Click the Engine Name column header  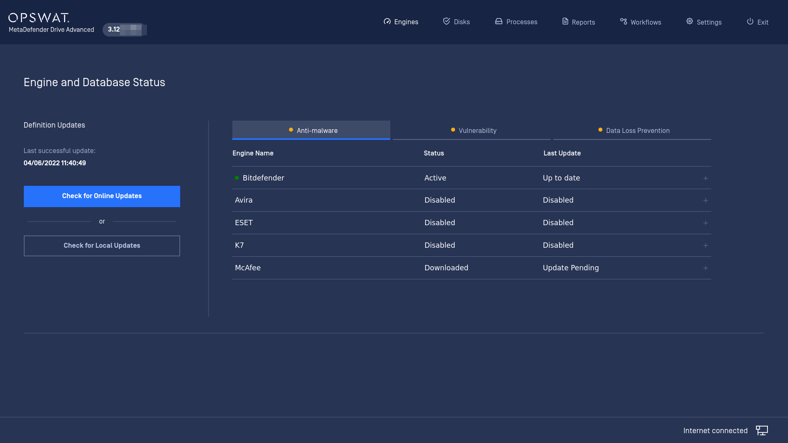[x=253, y=153]
